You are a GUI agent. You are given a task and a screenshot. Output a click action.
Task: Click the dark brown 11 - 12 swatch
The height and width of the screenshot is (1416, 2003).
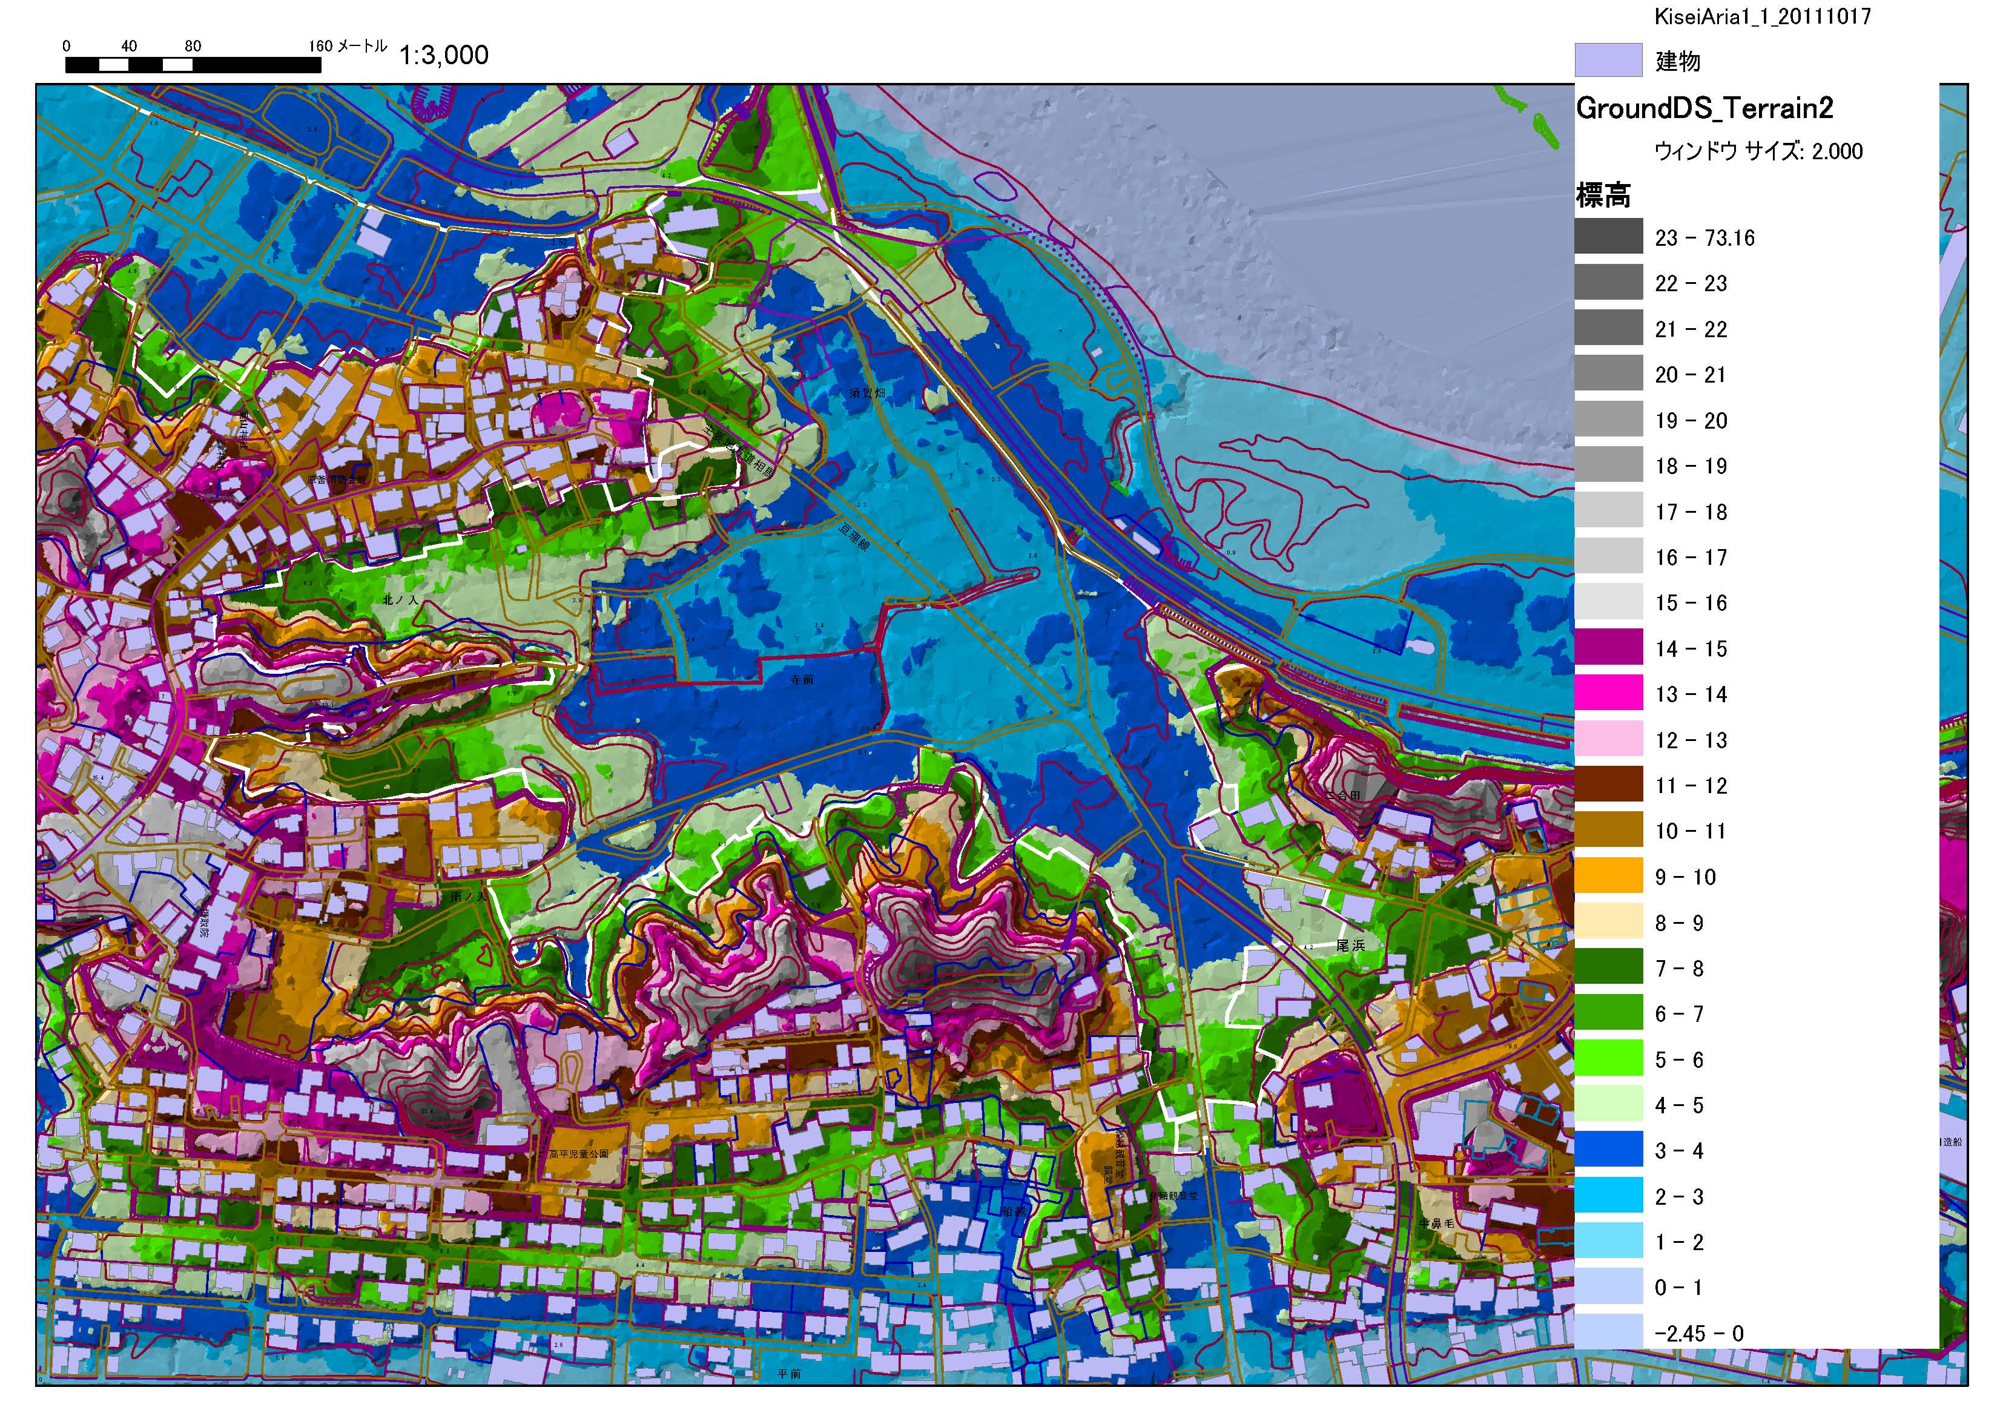tap(1608, 785)
